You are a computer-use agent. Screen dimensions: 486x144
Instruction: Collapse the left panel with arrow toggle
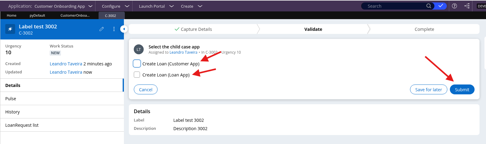coord(124,29)
